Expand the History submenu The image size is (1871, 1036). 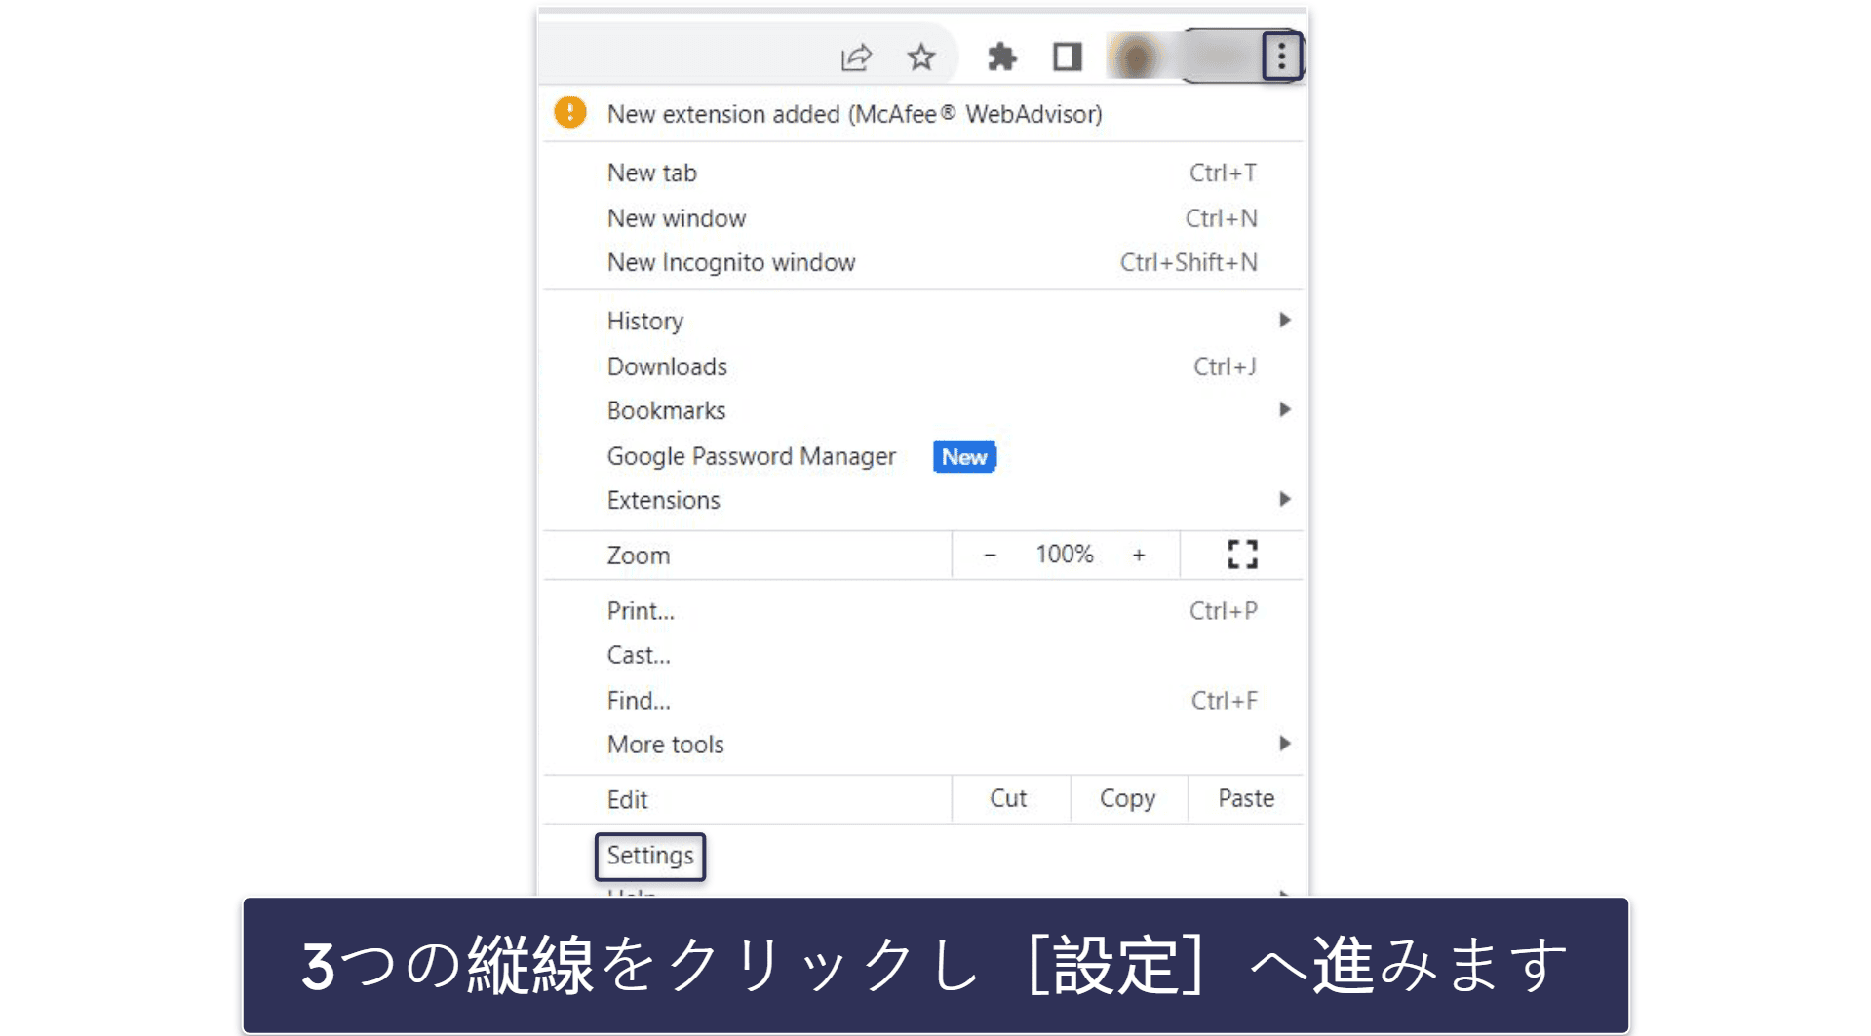tap(923, 321)
